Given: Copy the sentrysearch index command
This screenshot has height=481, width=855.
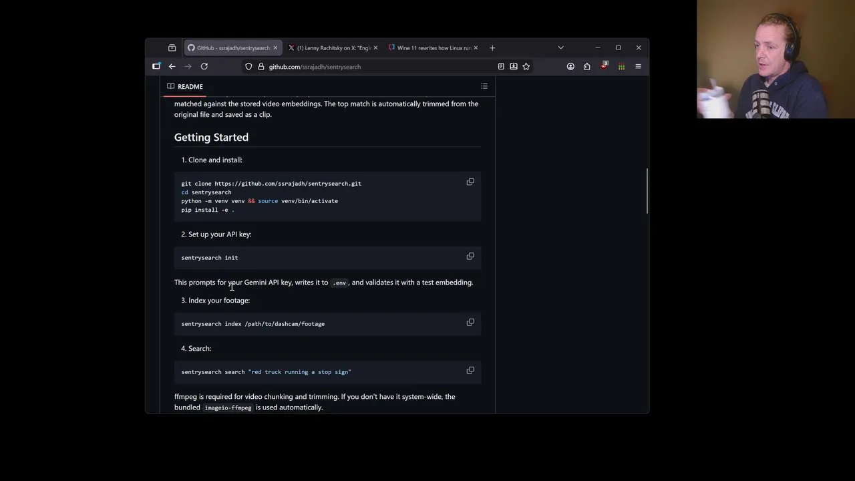Looking at the screenshot, I should 470,323.
